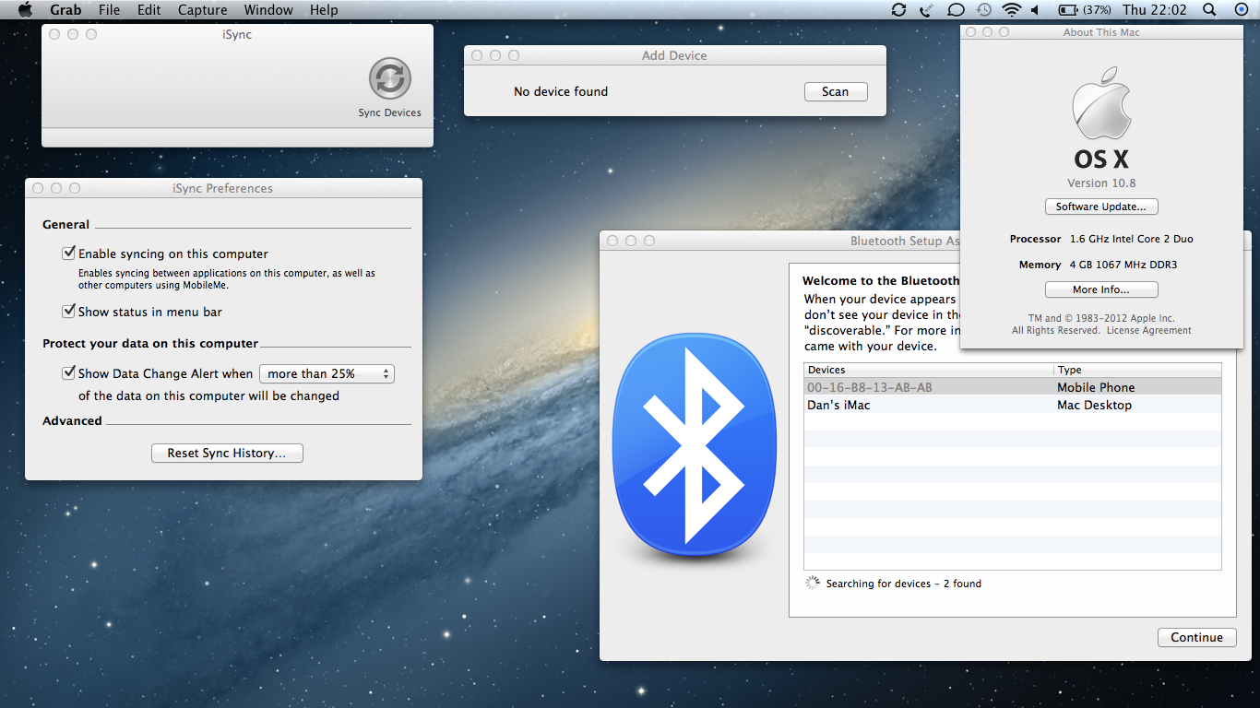Open the Apple menu

point(25,10)
